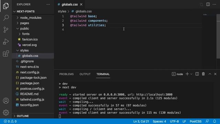Add a new terminal with plus icon
This screenshot has height=124, width=220.
click(187, 74)
